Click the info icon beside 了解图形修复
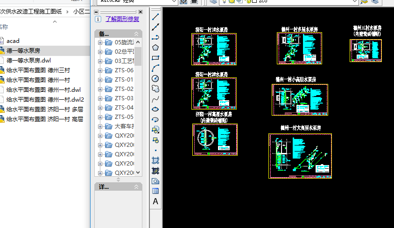 point(98,19)
